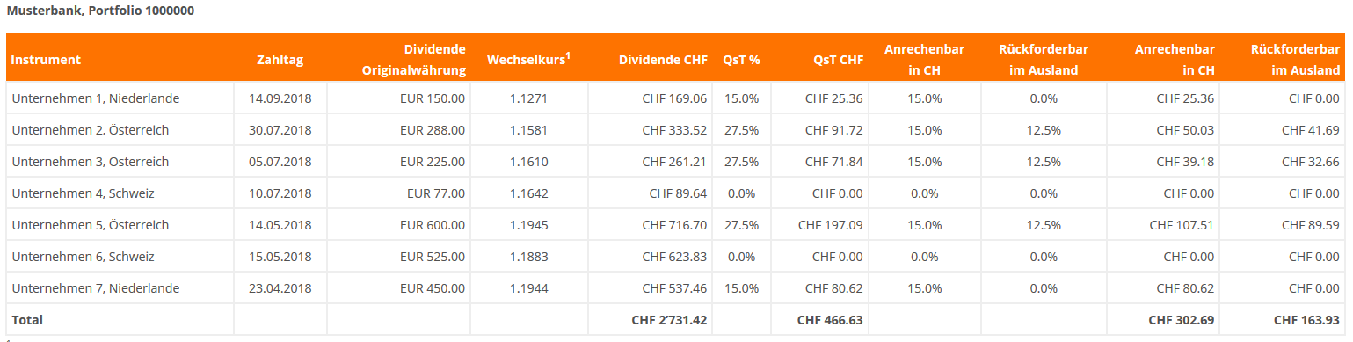Select the Unternehmen 4, Schweiz entry
Screen dimensions: 1353x342
click(x=83, y=193)
